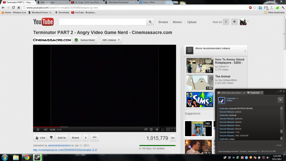Send the Steam chat message
Screen dimensions: 286x161
[279, 145]
